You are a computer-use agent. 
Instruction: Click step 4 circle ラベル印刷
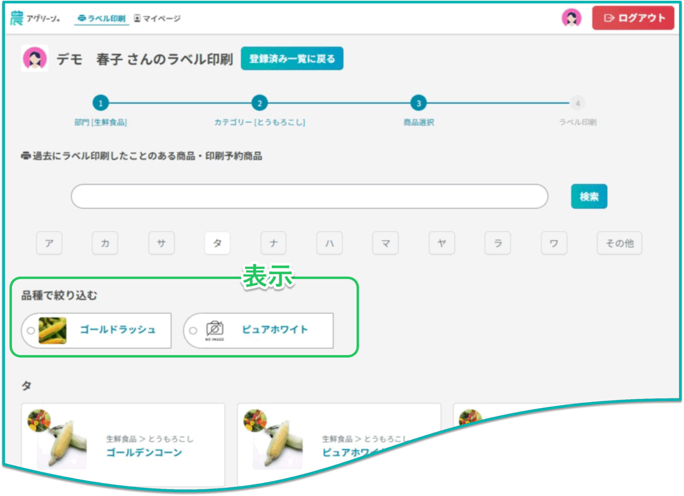(577, 103)
